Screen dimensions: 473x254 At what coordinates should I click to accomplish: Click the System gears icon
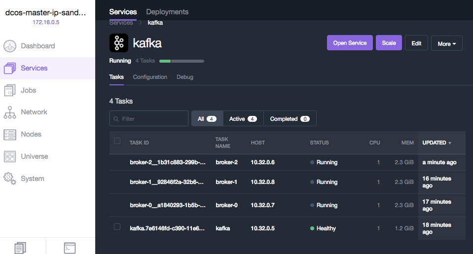[10, 179]
